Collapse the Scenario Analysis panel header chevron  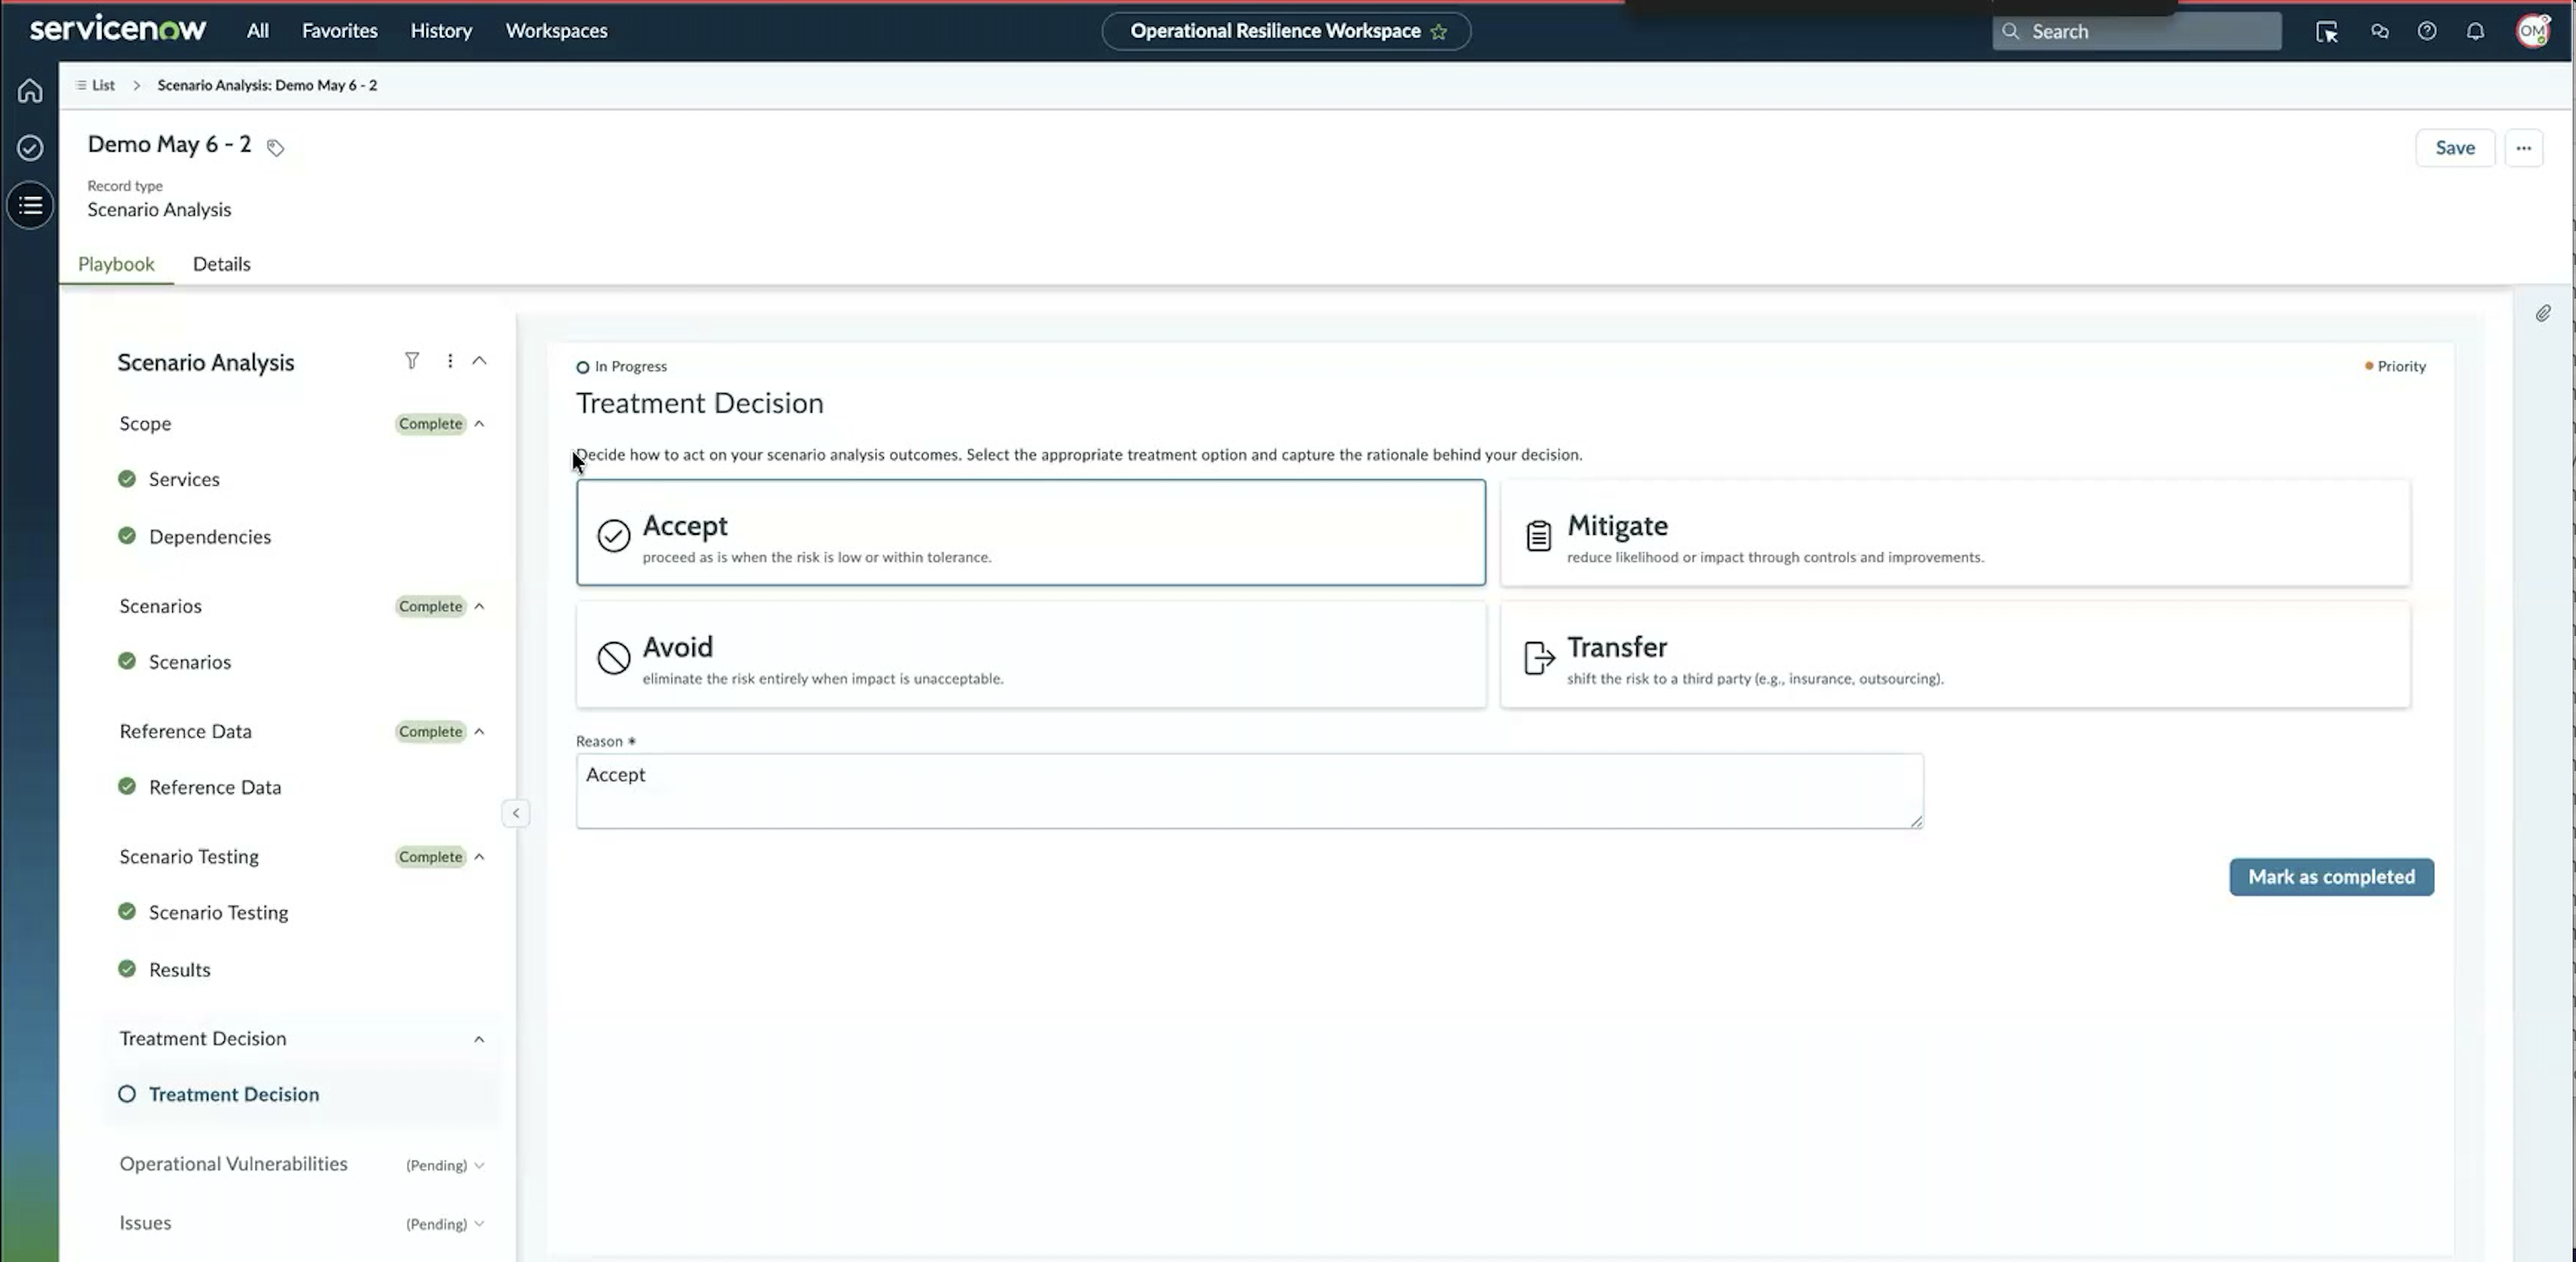pos(479,360)
